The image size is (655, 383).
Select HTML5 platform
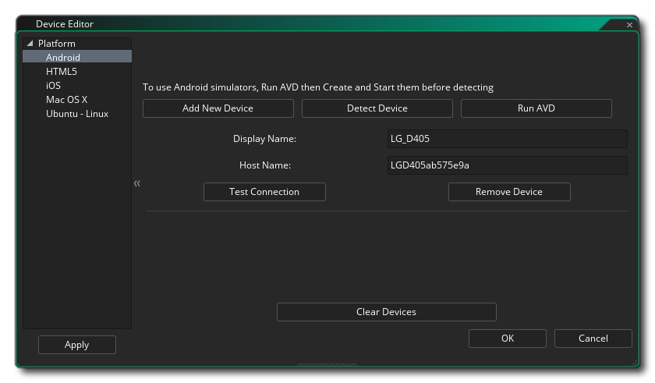[61, 72]
